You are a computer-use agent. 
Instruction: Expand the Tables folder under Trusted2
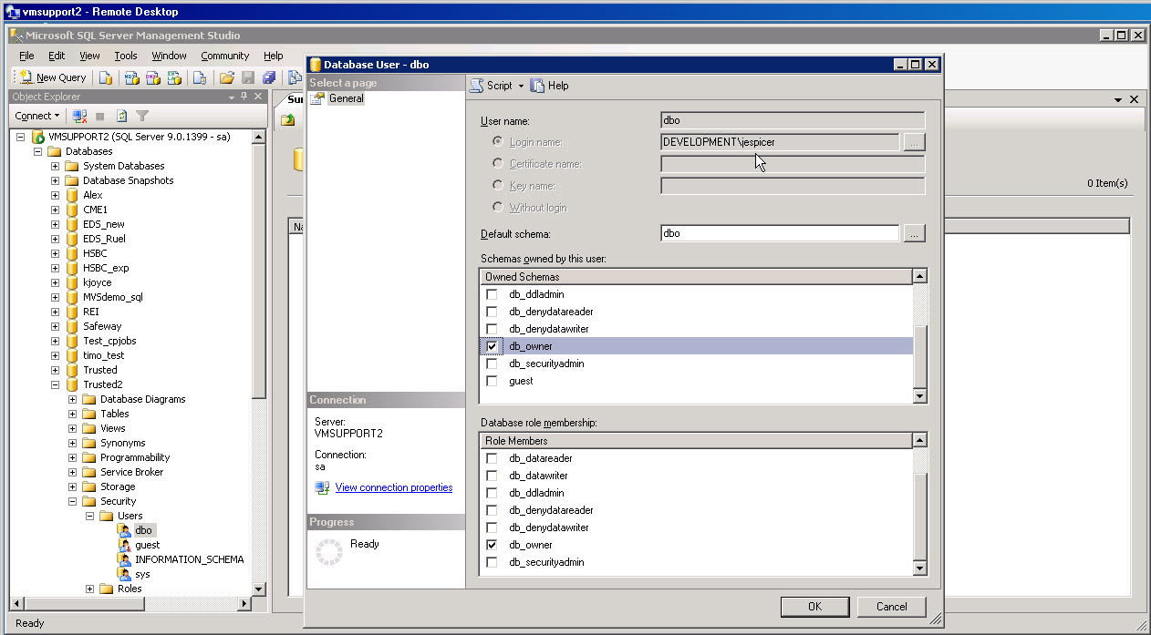(x=72, y=414)
